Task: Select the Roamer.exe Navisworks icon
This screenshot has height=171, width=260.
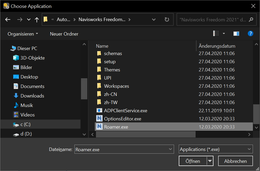Action: pos(99,127)
